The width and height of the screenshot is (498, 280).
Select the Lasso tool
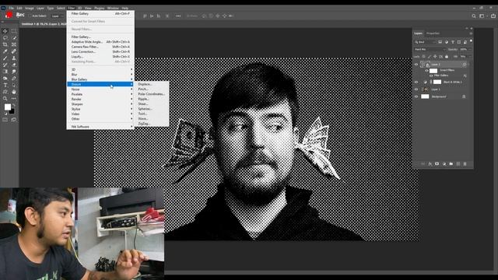pos(5,38)
